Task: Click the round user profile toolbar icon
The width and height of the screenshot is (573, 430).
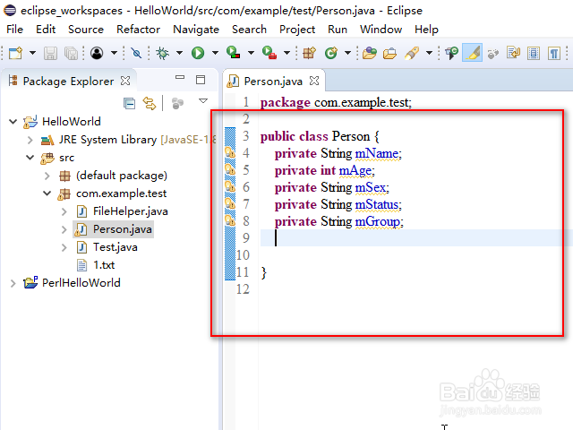Action: point(97,53)
